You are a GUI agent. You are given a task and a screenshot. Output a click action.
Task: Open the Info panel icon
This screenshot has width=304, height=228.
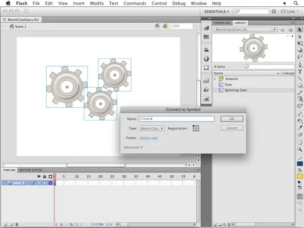click(206, 59)
